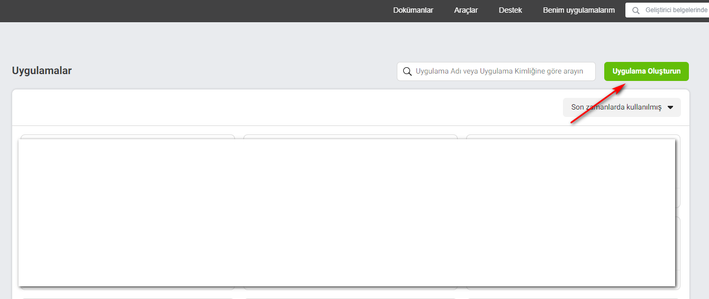Viewport: 709px width, 299px height.
Task: Open the Dokümanlar menu
Action: [x=413, y=10]
